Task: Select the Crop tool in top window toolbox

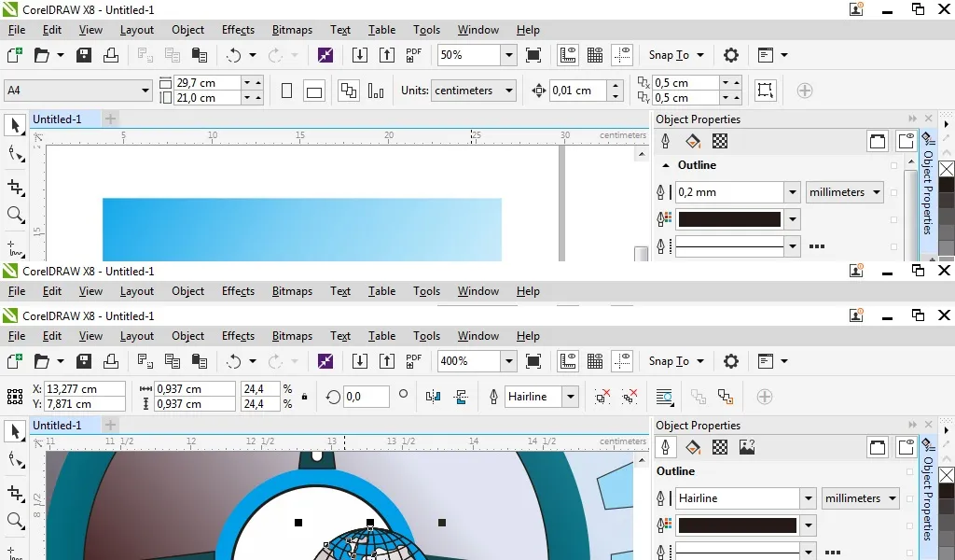Action: pyautogui.click(x=15, y=187)
